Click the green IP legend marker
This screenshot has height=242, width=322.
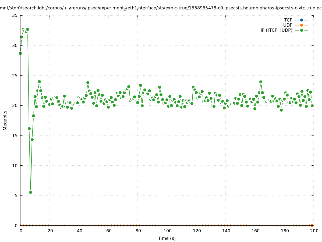pos(302,30)
